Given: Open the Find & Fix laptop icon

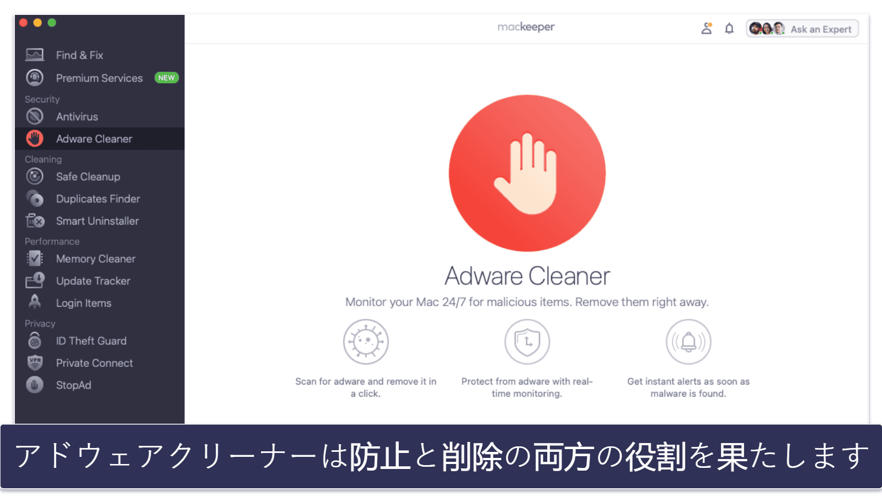Looking at the screenshot, I should click(x=35, y=55).
